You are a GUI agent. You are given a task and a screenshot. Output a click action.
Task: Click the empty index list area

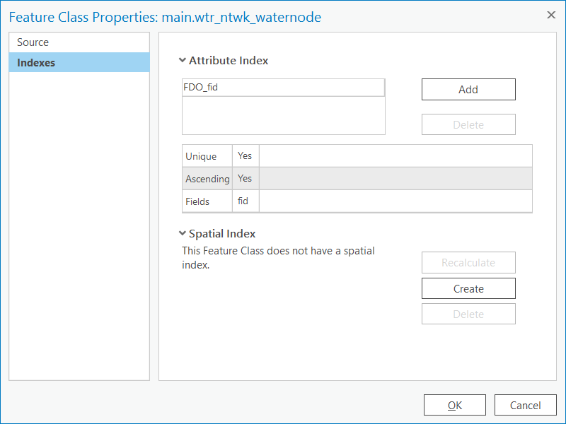283,117
